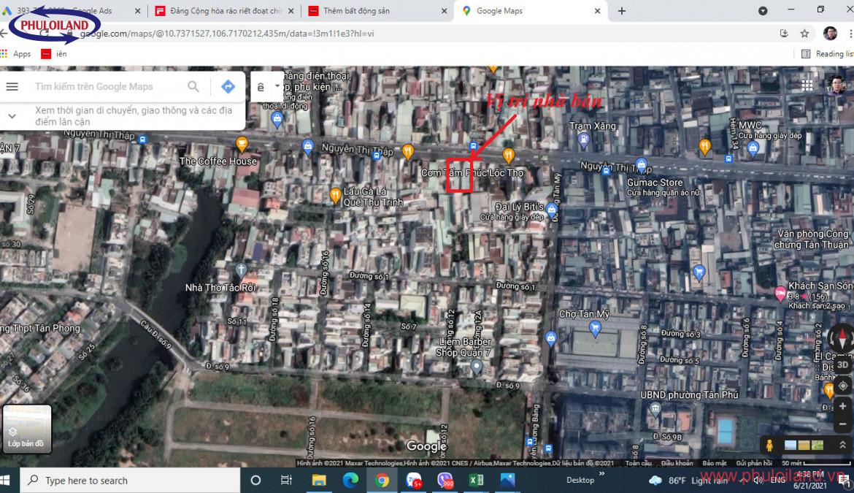This screenshot has width=854, height=493.
Task: Click the zoom in plus button
Action: (842, 406)
